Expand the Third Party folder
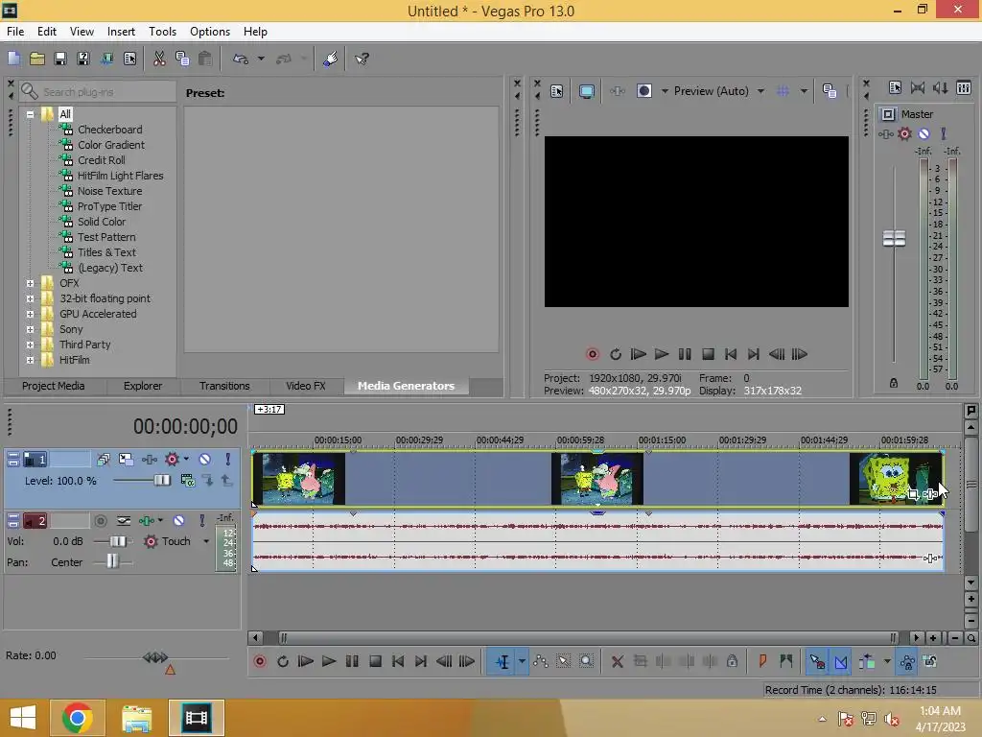The width and height of the screenshot is (982, 737). tap(30, 345)
